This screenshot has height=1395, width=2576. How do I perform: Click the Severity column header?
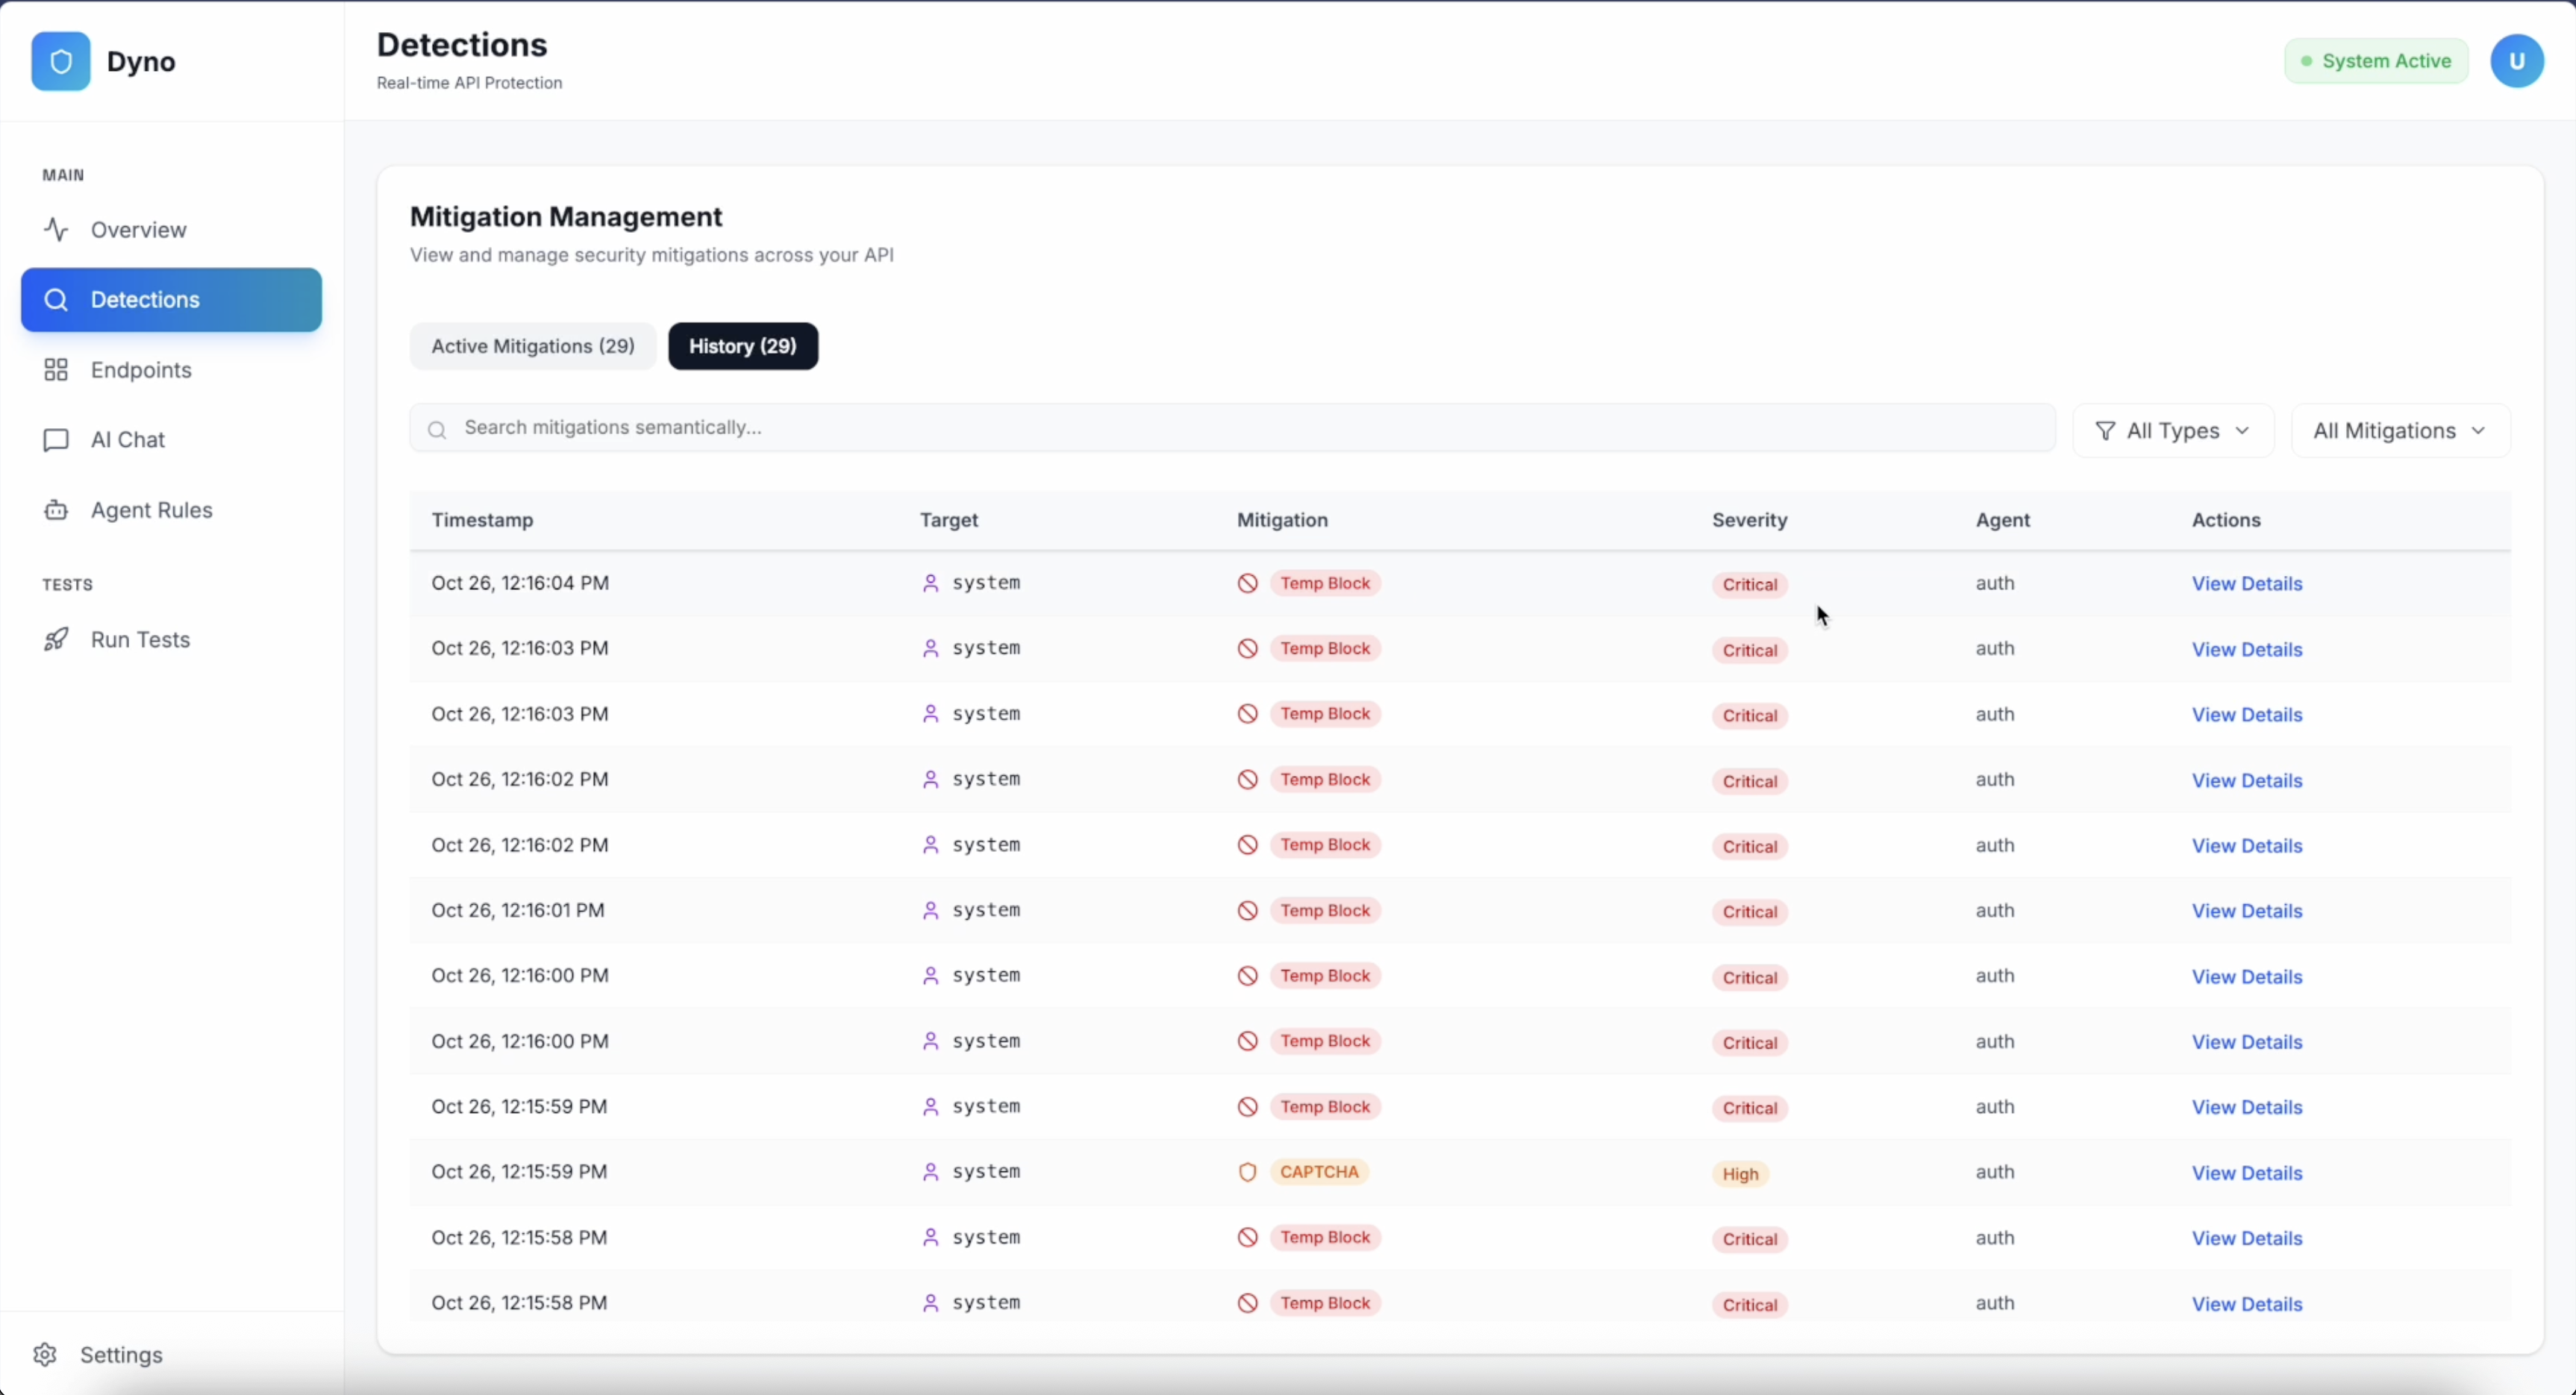tap(1749, 520)
